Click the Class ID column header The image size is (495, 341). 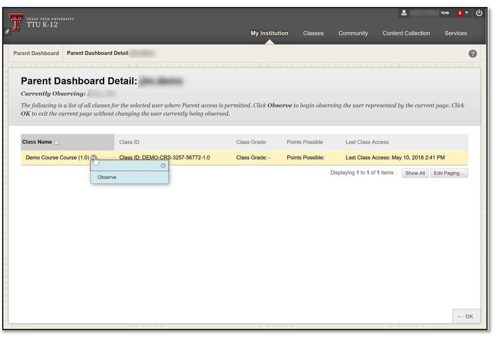coord(129,142)
